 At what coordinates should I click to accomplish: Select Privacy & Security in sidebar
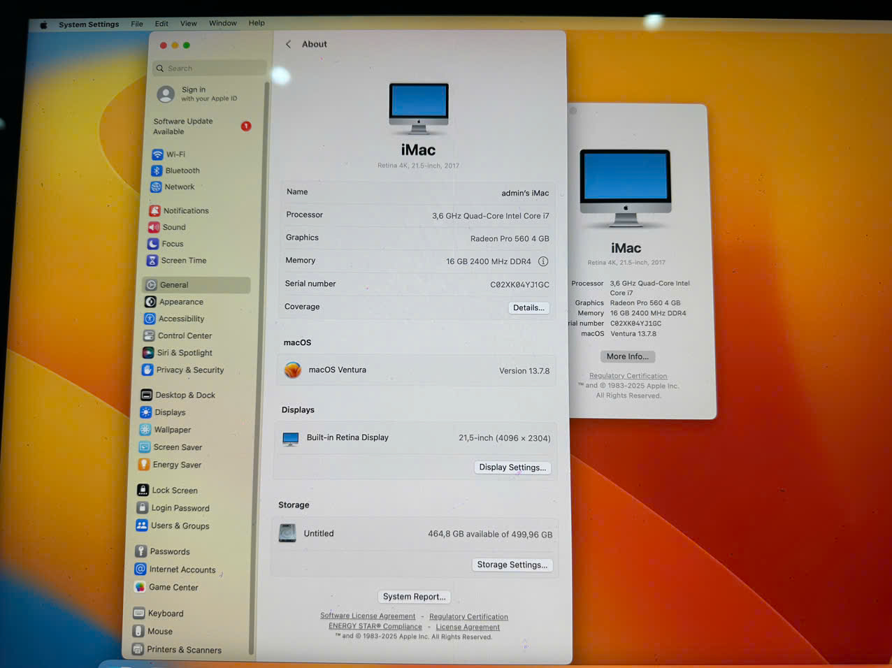click(189, 370)
